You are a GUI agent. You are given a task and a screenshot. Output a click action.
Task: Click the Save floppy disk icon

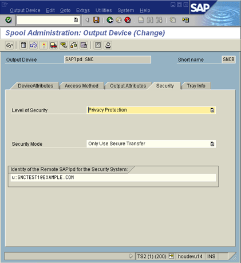pyautogui.click(x=96, y=20)
